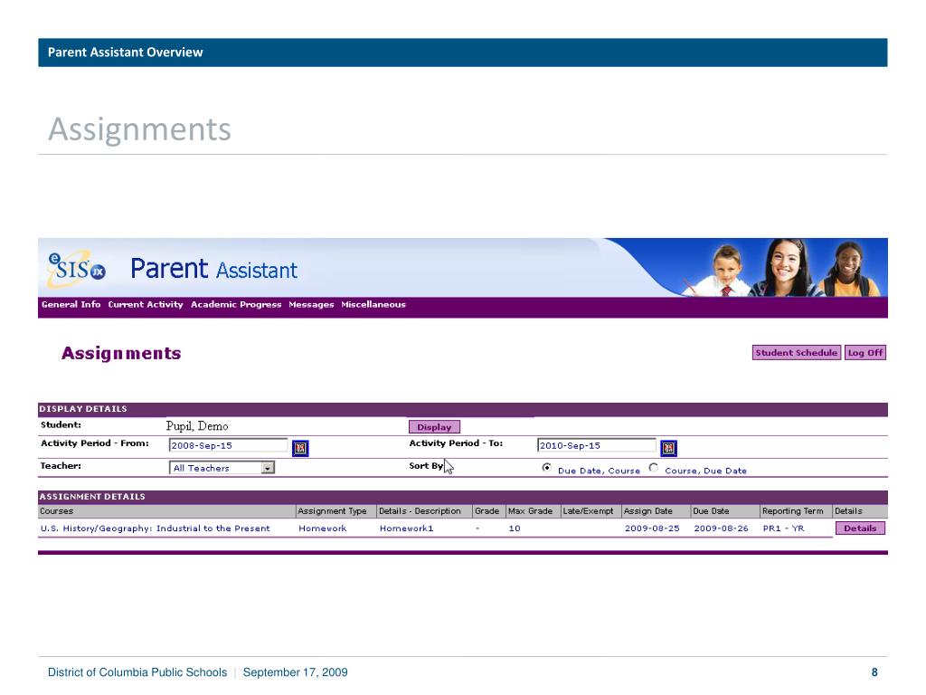This screenshot has width=926, height=695.
Task: Click Due Date column header
Action: pos(725,511)
